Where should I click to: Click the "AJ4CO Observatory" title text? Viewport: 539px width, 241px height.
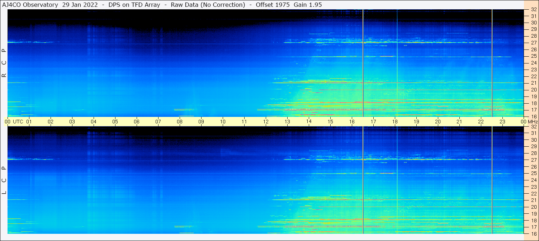[x=30, y=5]
